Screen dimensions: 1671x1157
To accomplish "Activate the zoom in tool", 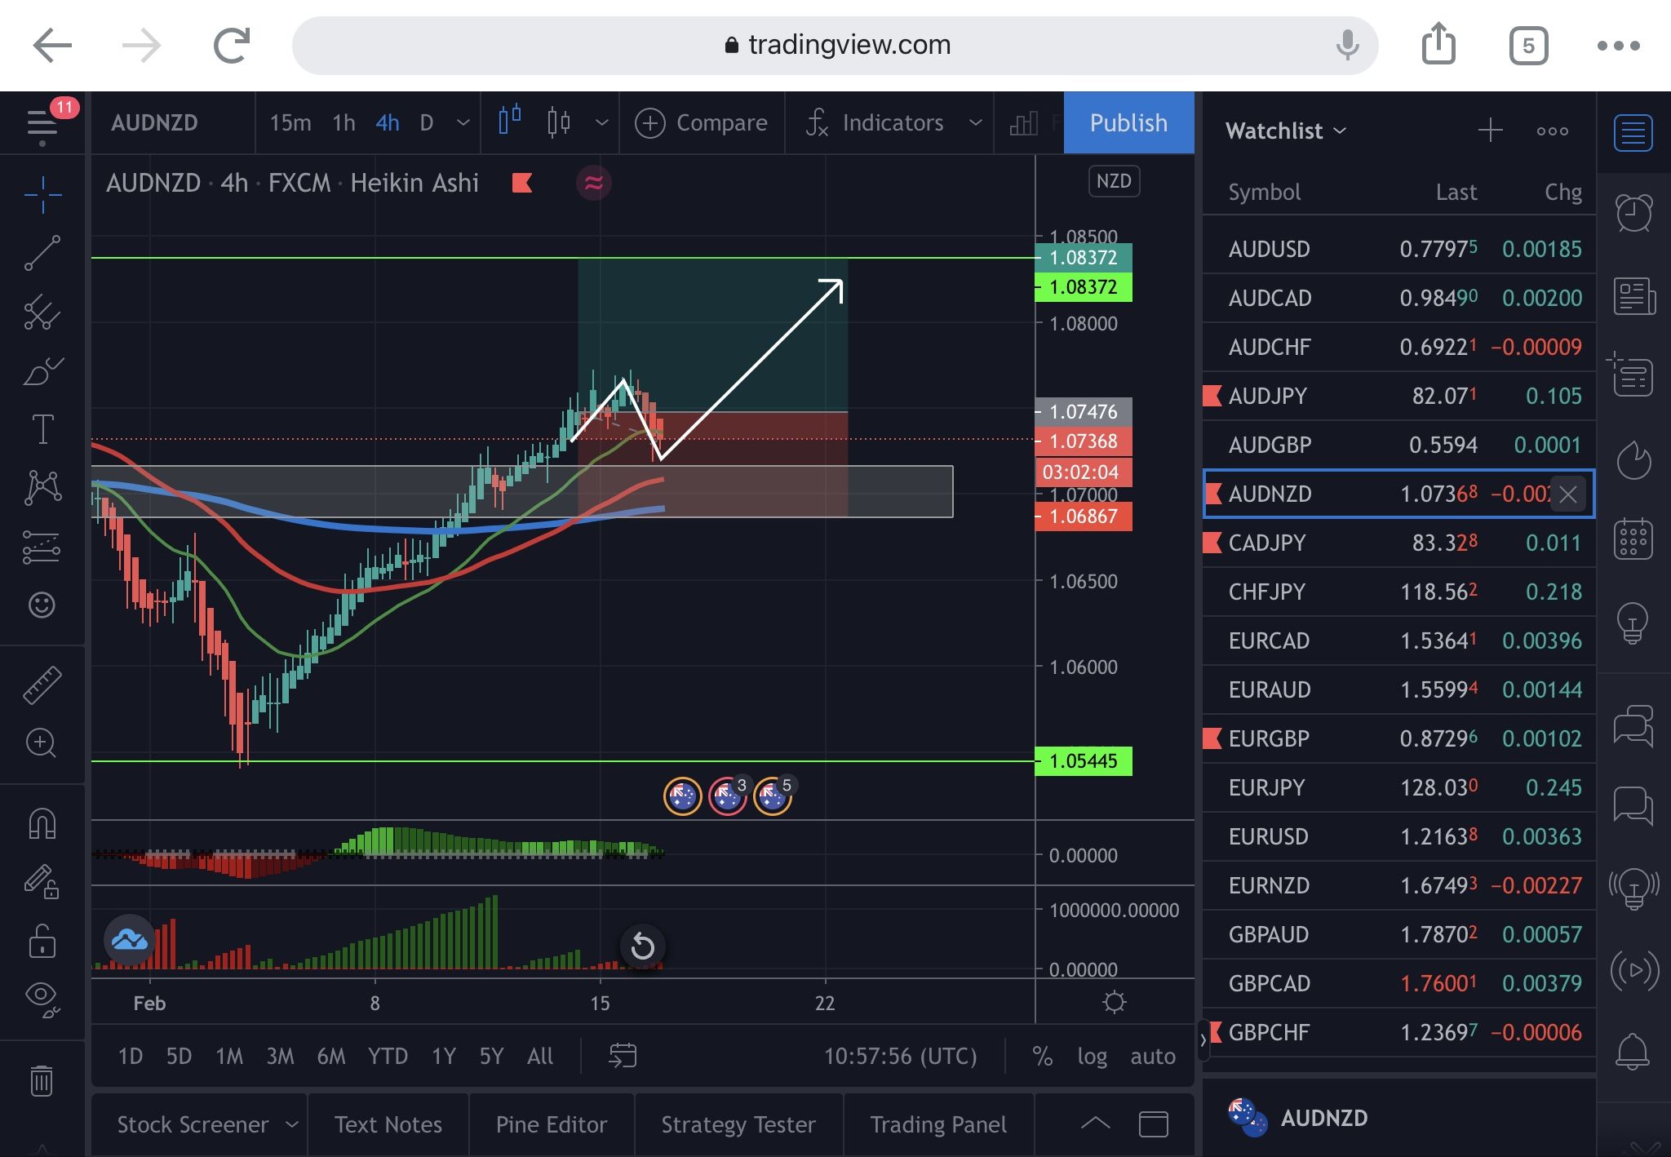I will pos(42,743).
